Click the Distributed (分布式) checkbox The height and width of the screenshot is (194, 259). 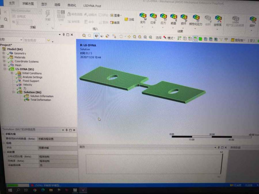14,16
